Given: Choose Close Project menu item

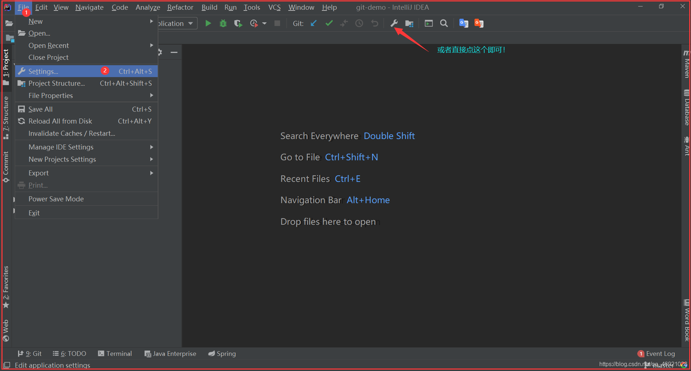Looking at the screenshot, I should click(x=87, y=57).
